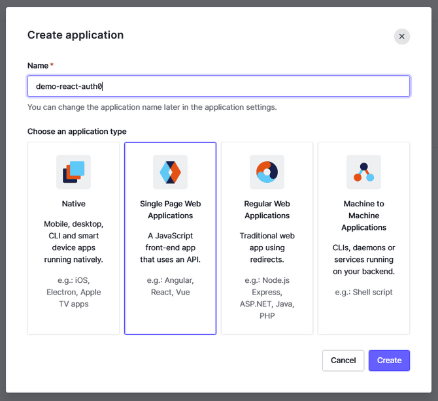This screenshot has width=438, height=401.
Task: Click the Name field containing demo-react-auth0
Action: [x=218, y=86]
